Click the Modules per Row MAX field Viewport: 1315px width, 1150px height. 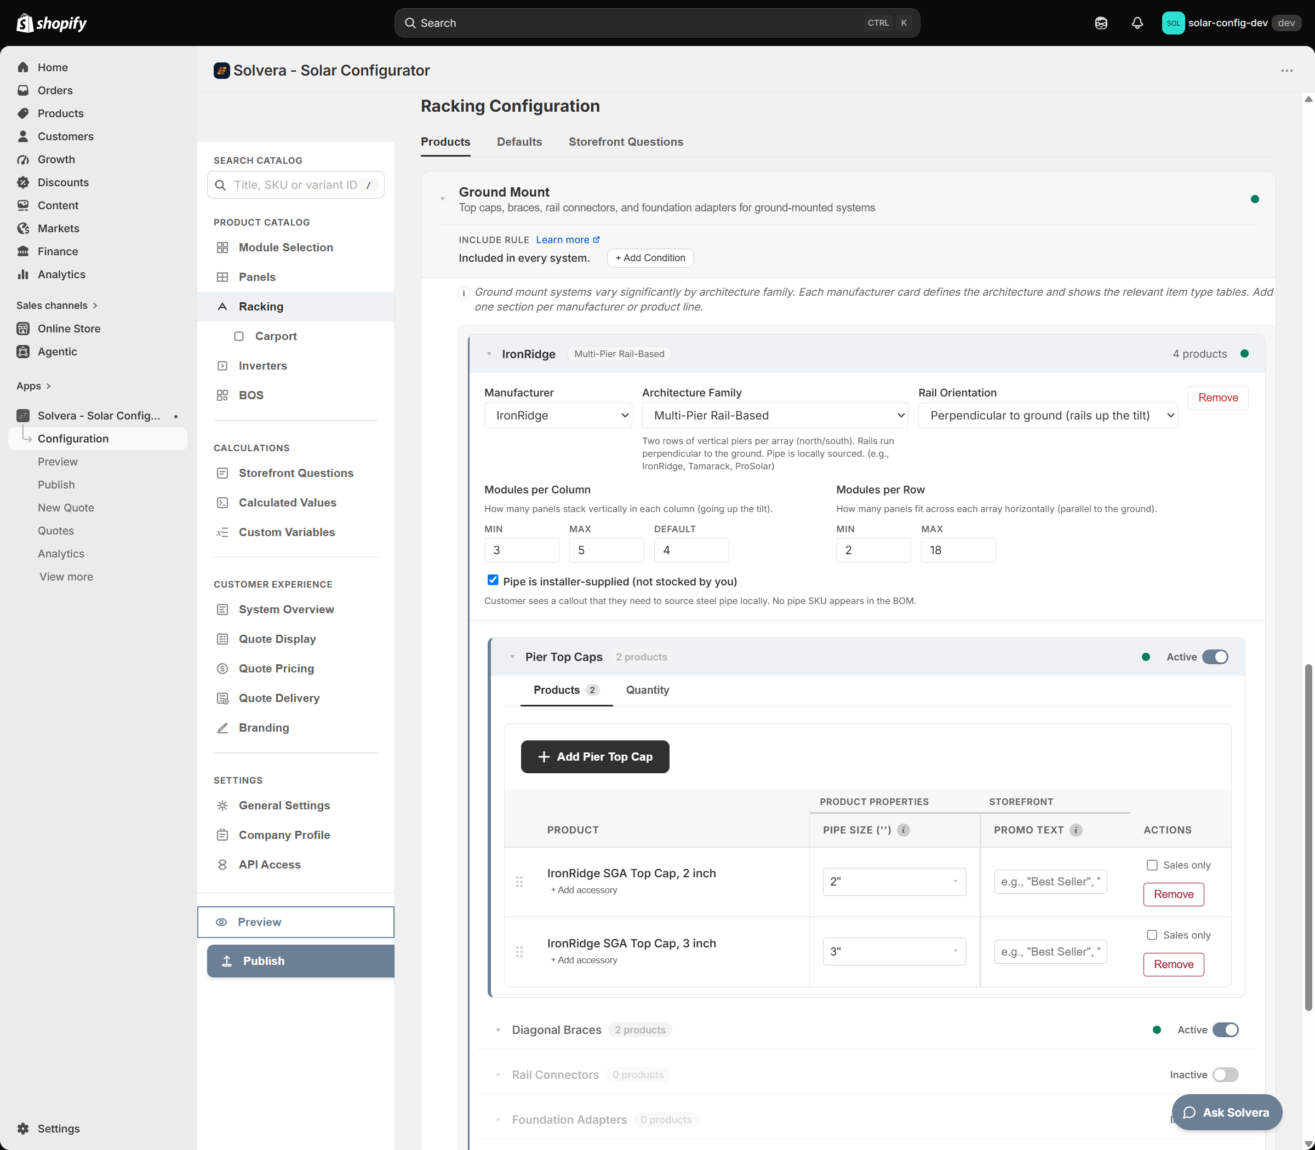958,550
